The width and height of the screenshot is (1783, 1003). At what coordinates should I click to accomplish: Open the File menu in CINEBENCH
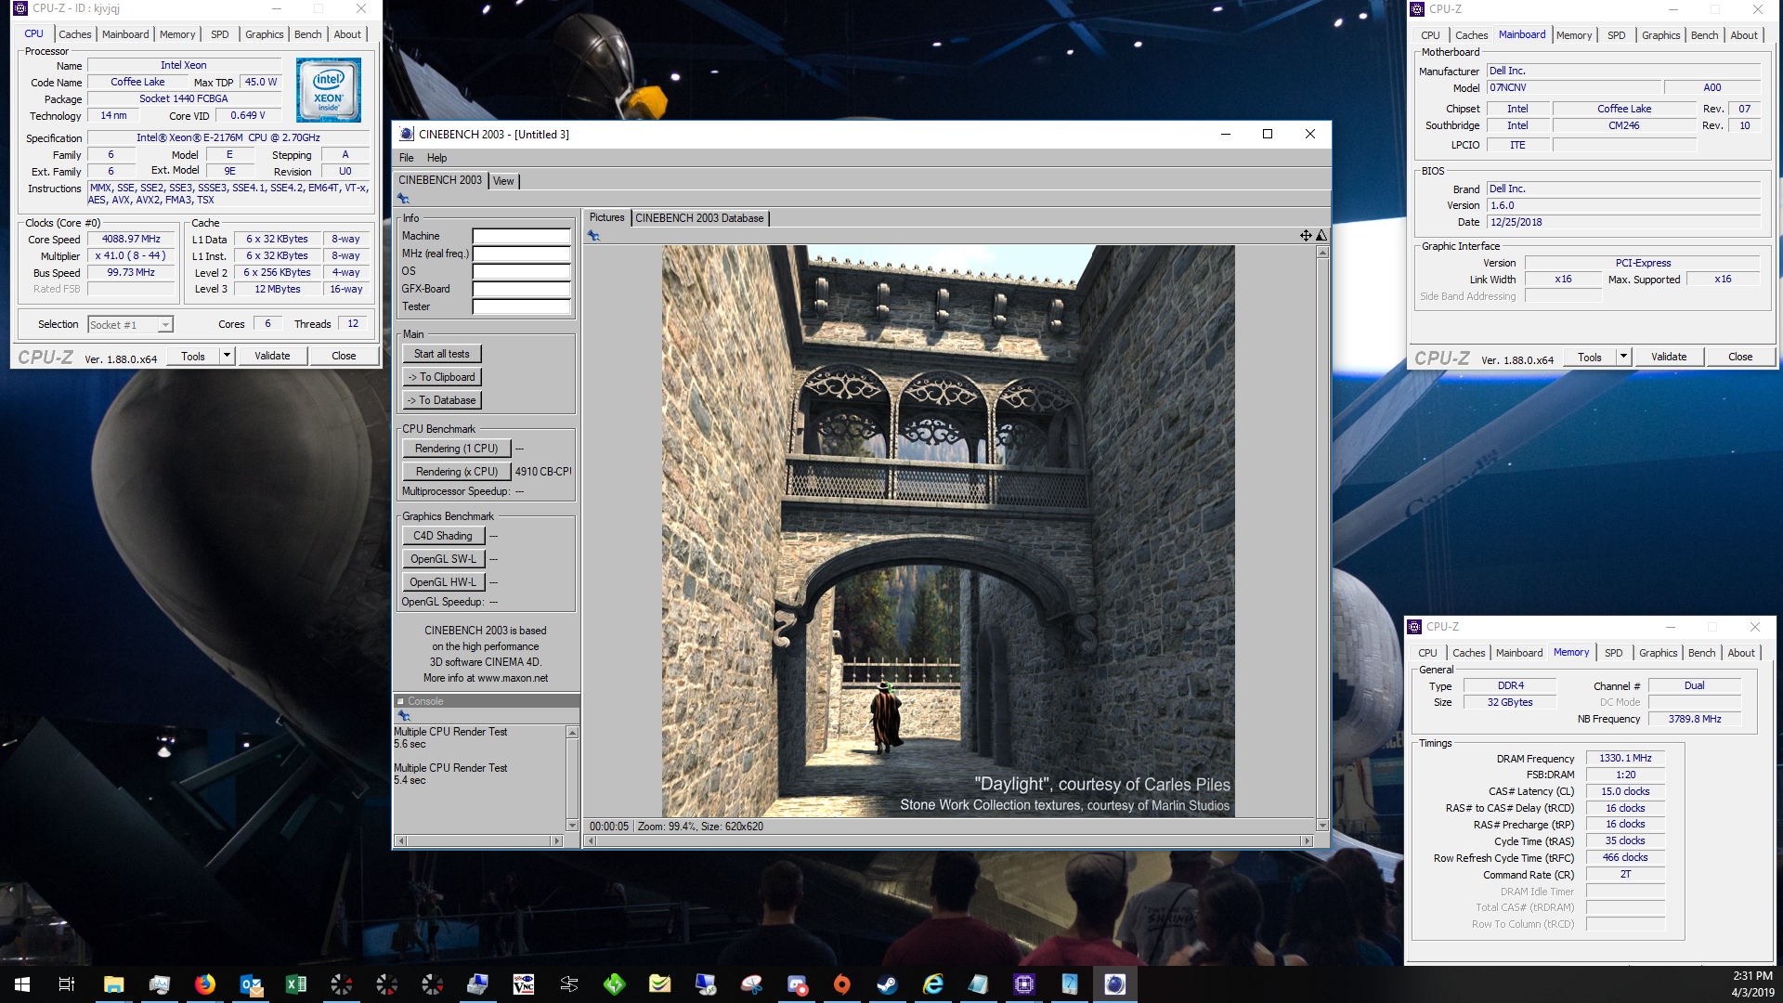coord(406,158)
